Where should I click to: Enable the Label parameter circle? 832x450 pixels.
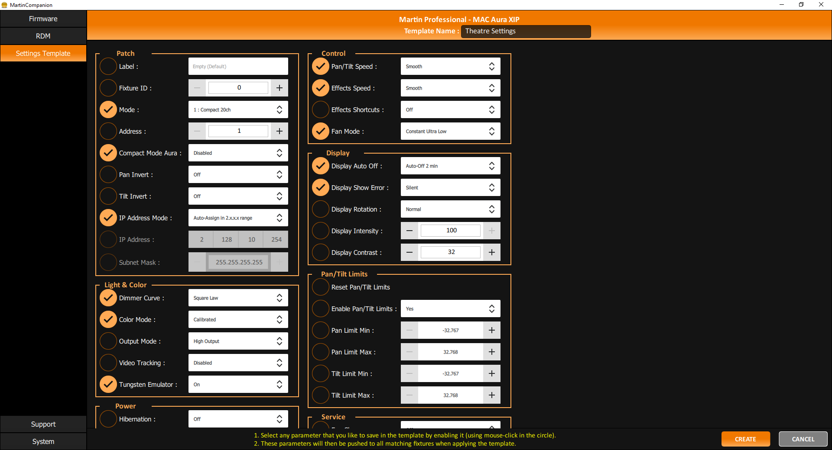108,66
